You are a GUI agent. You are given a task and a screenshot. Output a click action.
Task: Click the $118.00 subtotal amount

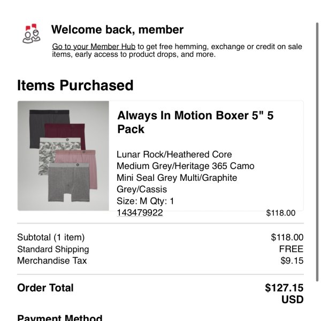287,237
